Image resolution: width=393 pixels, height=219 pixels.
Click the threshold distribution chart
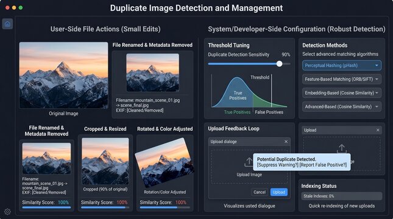point(249,91)
